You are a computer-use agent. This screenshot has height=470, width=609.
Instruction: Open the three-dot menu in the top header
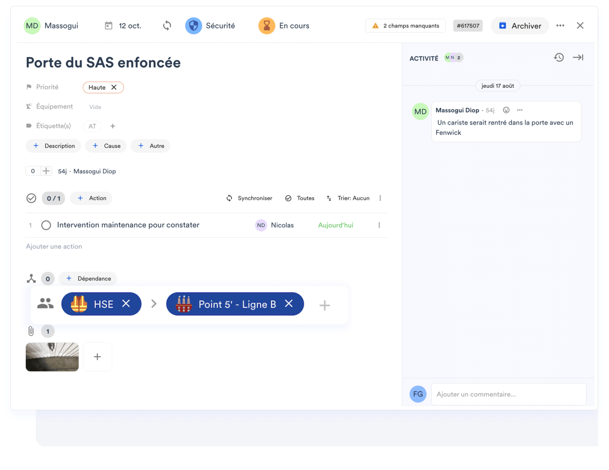(x=560, y=25)
